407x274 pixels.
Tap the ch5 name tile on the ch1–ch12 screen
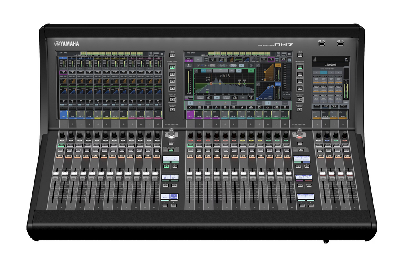[98, 115]
